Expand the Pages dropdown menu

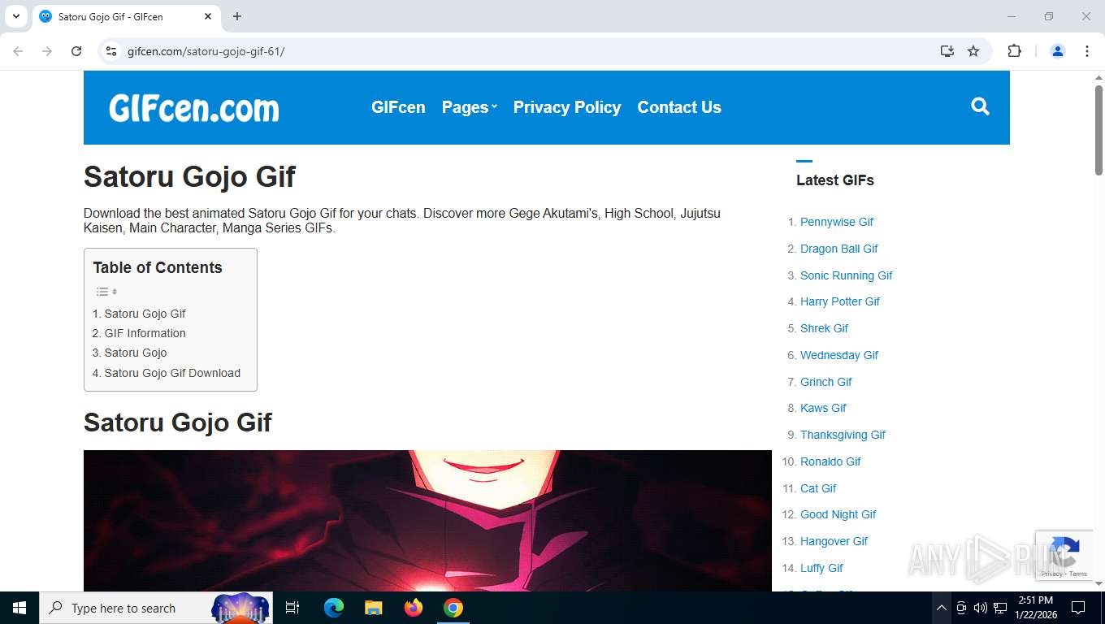(x=469, y=107)
